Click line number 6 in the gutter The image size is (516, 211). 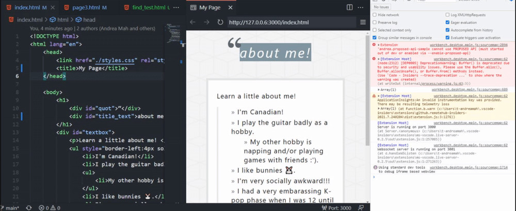pyautogui.click(x=18, y=76)
